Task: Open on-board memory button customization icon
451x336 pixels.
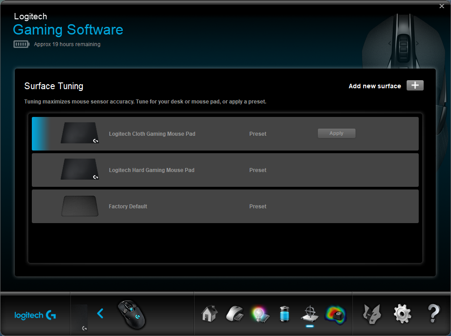Action: coord(235,314)
